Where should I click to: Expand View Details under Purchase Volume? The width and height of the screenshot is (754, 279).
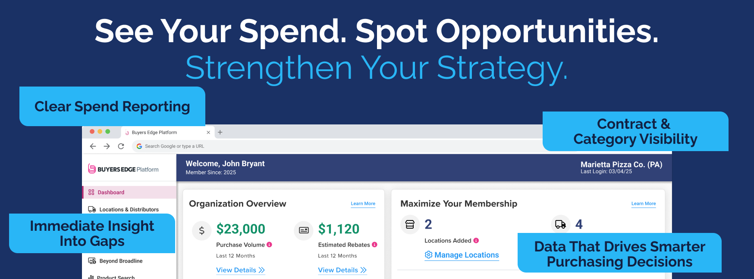240,270
